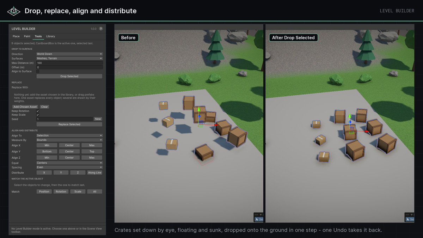Click the Offset (m) input field
Screen dimensions: 423x238
point(69,67)
